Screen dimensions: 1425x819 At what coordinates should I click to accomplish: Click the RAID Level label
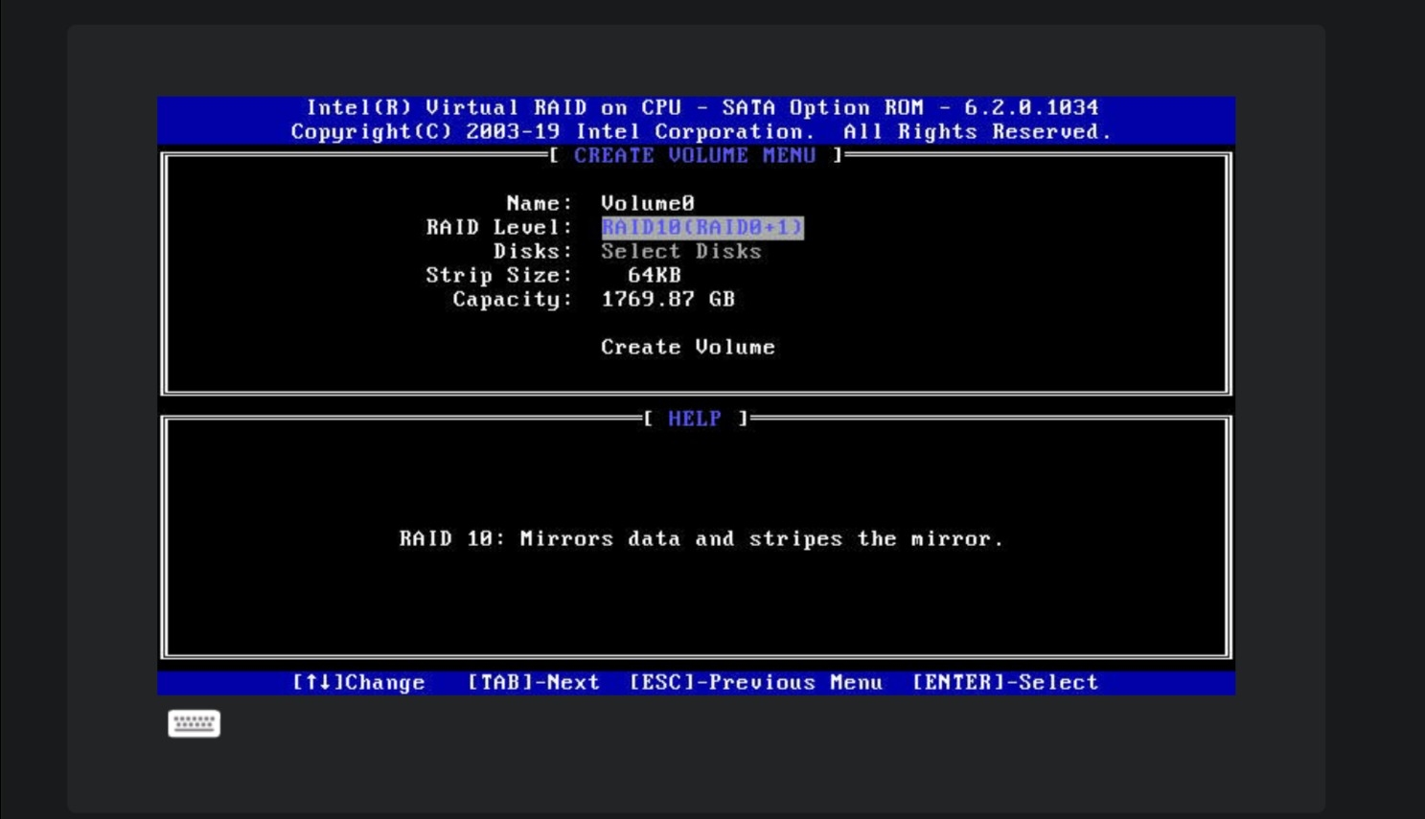click(x=498, y=227)
